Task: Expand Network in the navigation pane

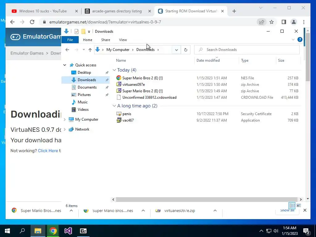Action: tap(65, 129)
